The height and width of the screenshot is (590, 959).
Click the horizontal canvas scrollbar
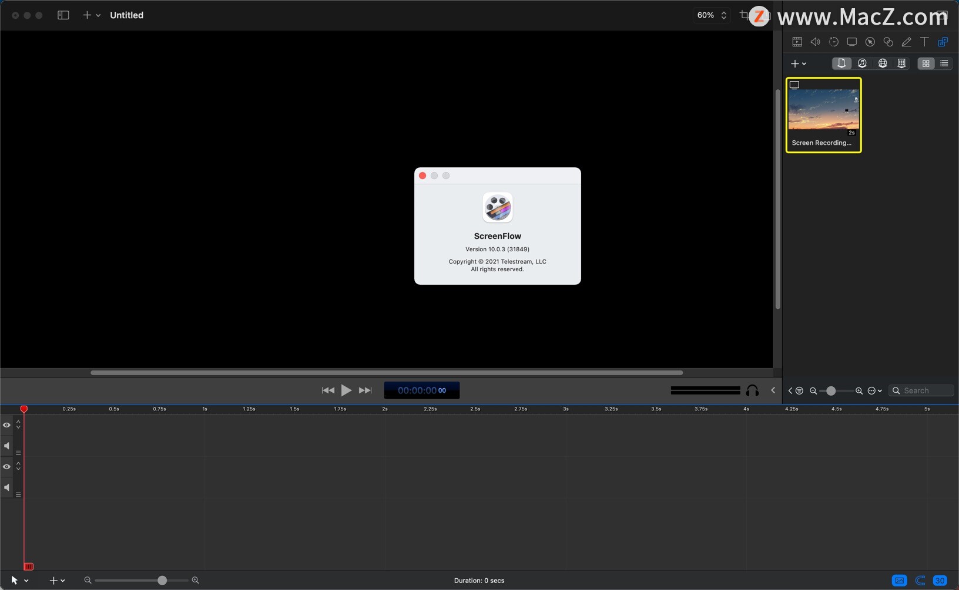[x=387, y=372]
